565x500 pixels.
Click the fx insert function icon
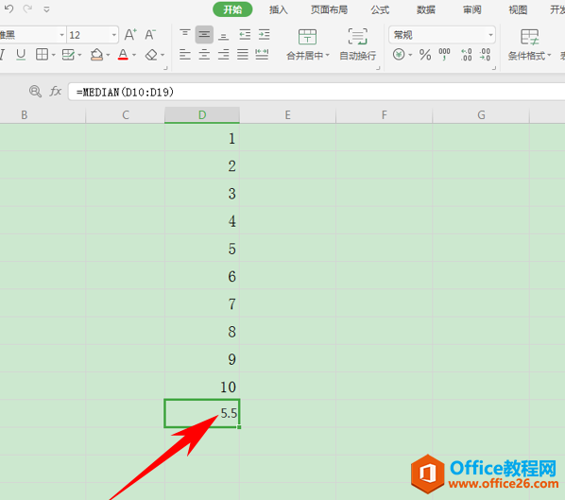56,91
